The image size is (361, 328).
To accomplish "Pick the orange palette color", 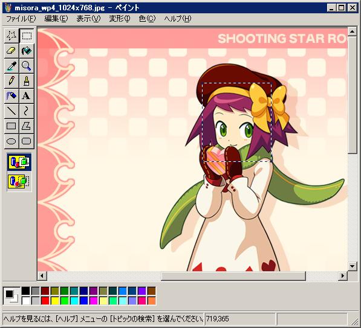I will (152, 301).
